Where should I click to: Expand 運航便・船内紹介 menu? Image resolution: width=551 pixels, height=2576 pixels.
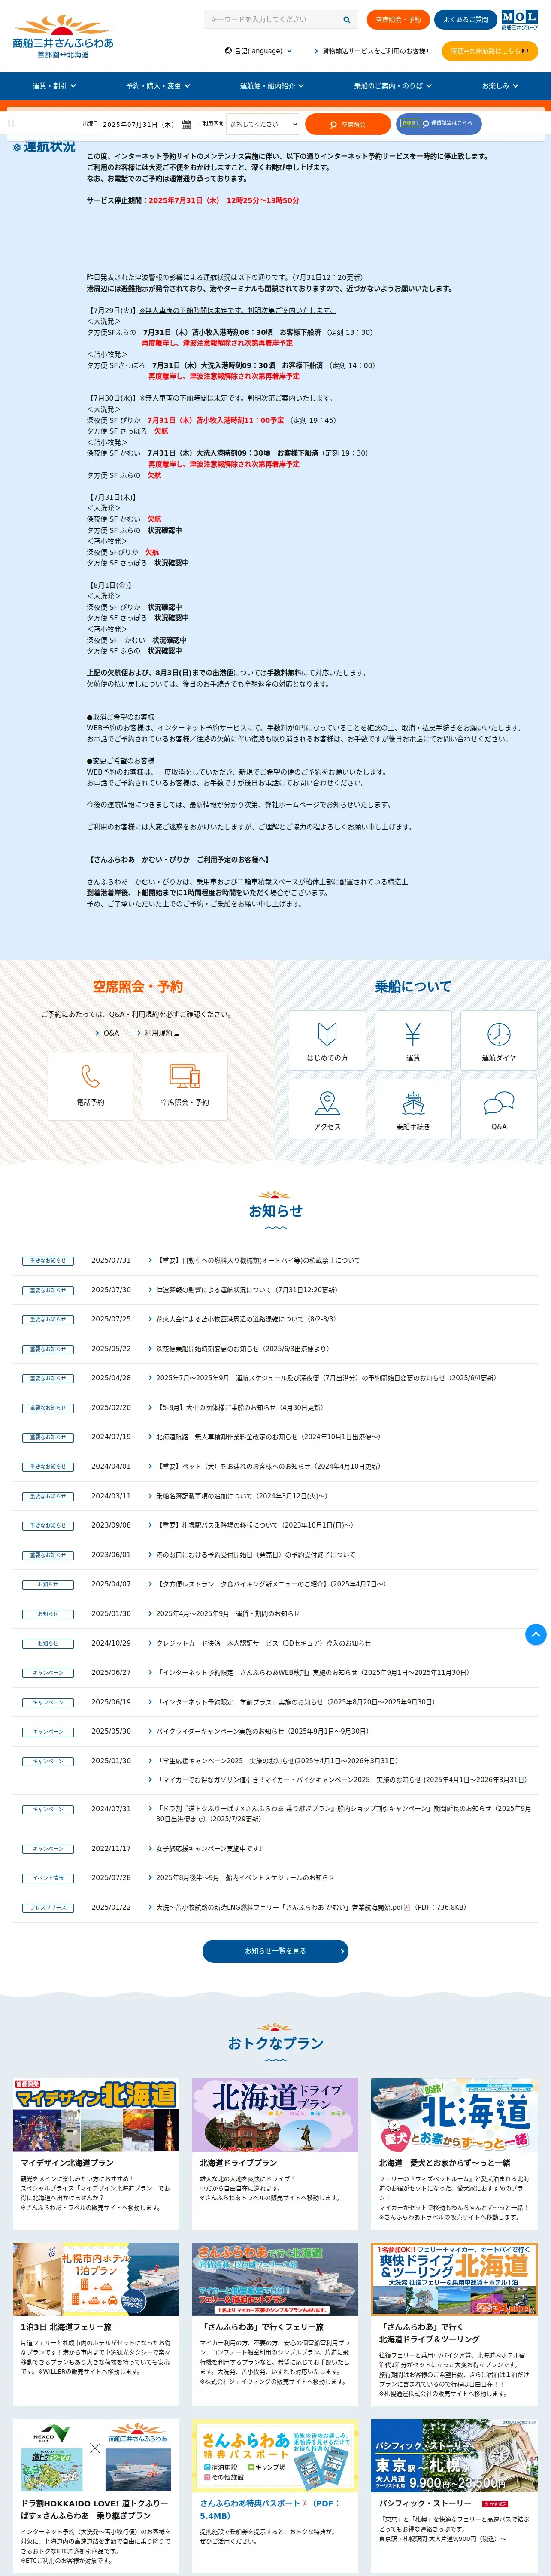(271, 86)
